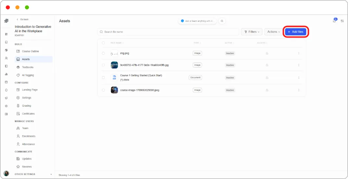
Task: Open three-dot menu for course-image-1789063029398.jpeg
Action: point(299,90)
